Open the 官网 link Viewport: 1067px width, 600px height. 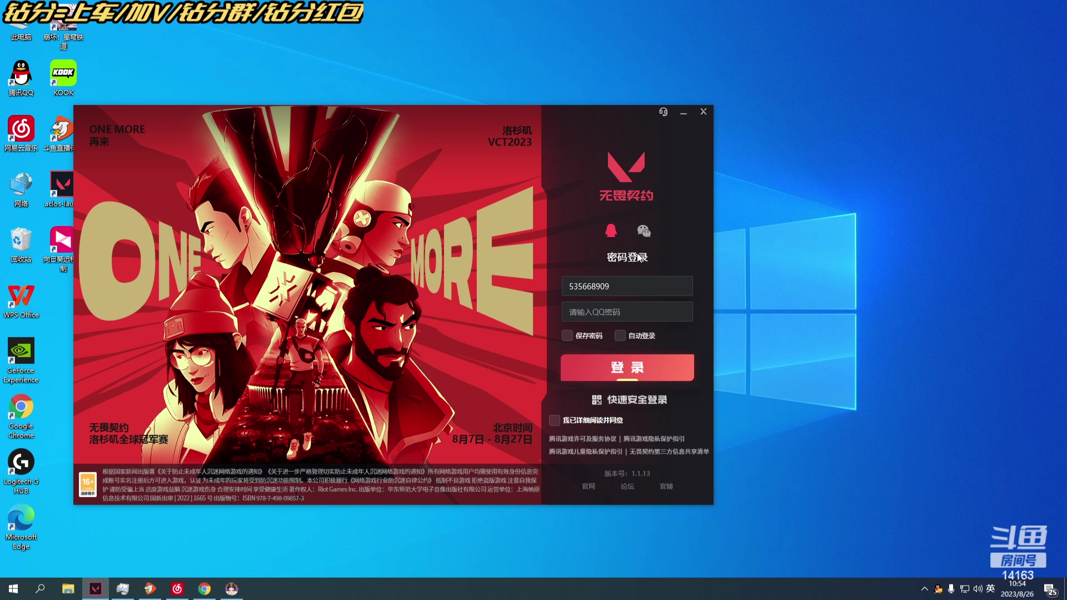pyautogui.click(x=589, y=486)
